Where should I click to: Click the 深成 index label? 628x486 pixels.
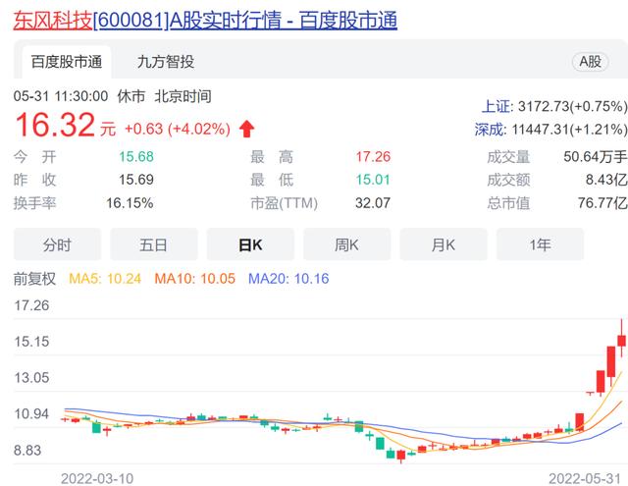489,130
